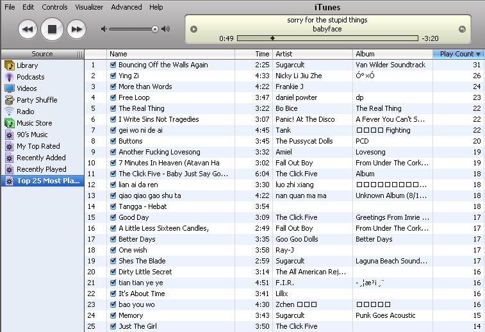Select Top 25 Most Played playlist
Image resolution: width=485 pixels, height=332 pixels.
click(x=42, y=181)
